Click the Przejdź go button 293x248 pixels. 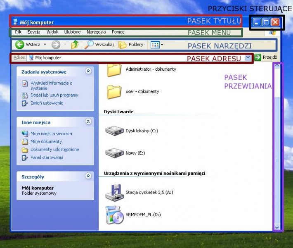(x=266, y=57)
